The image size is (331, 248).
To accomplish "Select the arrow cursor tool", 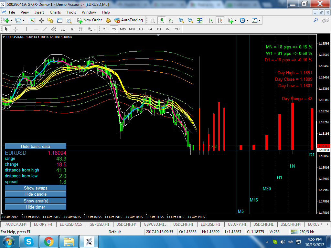I will point(6,29).
